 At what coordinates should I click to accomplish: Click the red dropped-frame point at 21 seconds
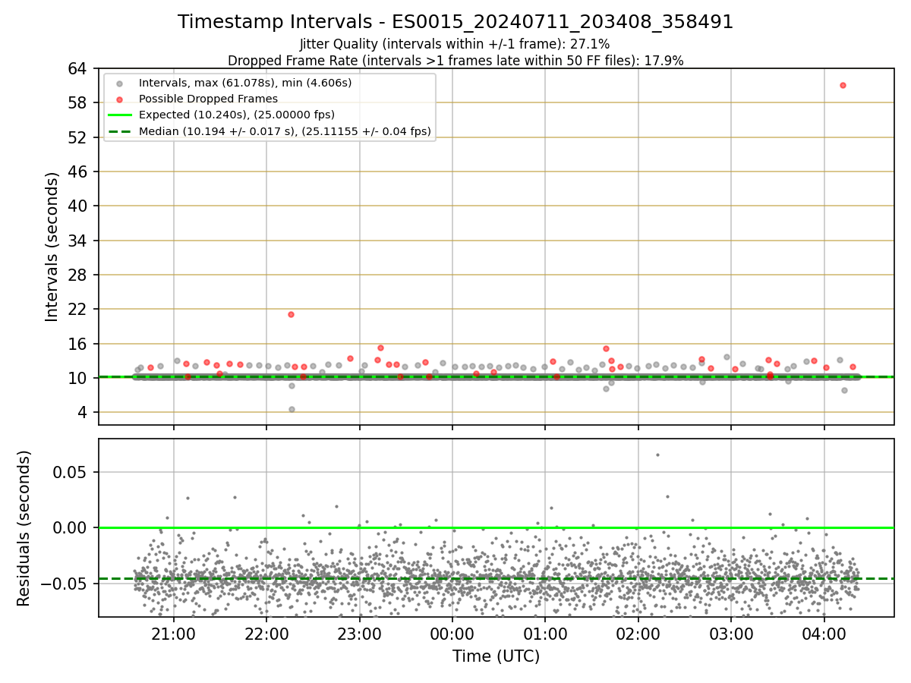tap(291, 314)
